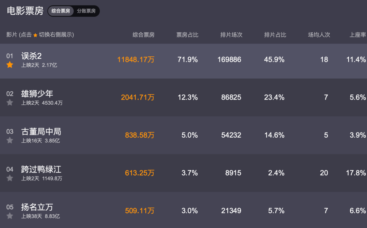Screen dimensions: 367x228
Task: Open the film title 古董局中局
Action: point(41,131)
